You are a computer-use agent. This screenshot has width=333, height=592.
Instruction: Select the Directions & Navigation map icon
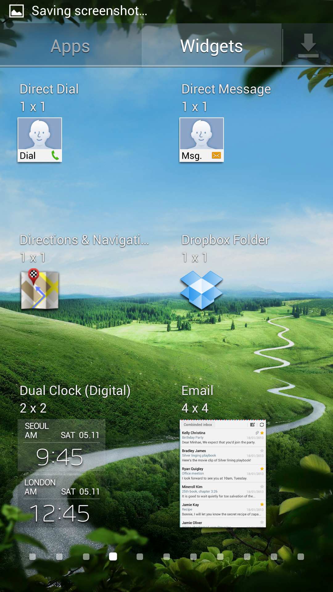pos(40,289)
